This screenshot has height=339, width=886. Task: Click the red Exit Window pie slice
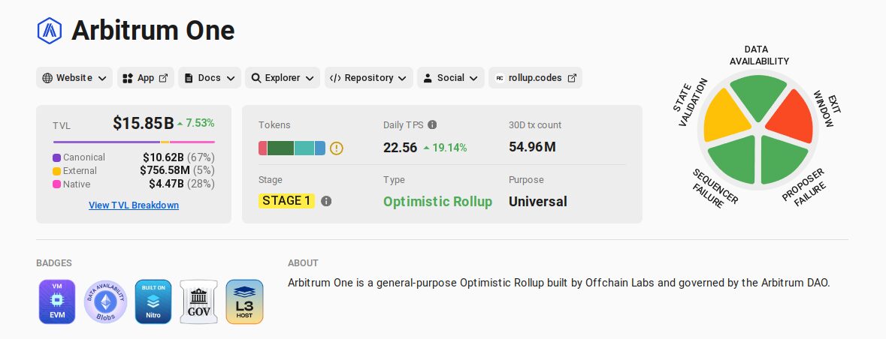(x=791, y=118)
